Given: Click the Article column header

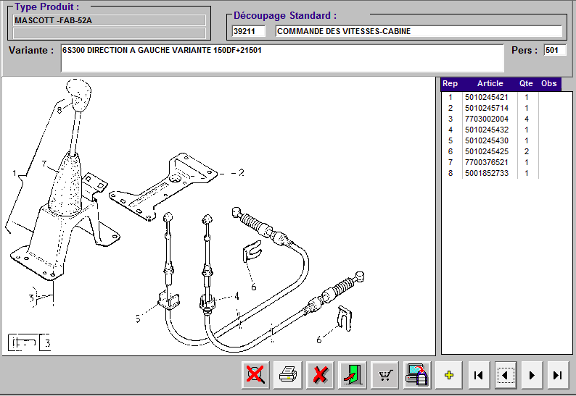Looking at the screenshot, I should [x=490, y=84].
